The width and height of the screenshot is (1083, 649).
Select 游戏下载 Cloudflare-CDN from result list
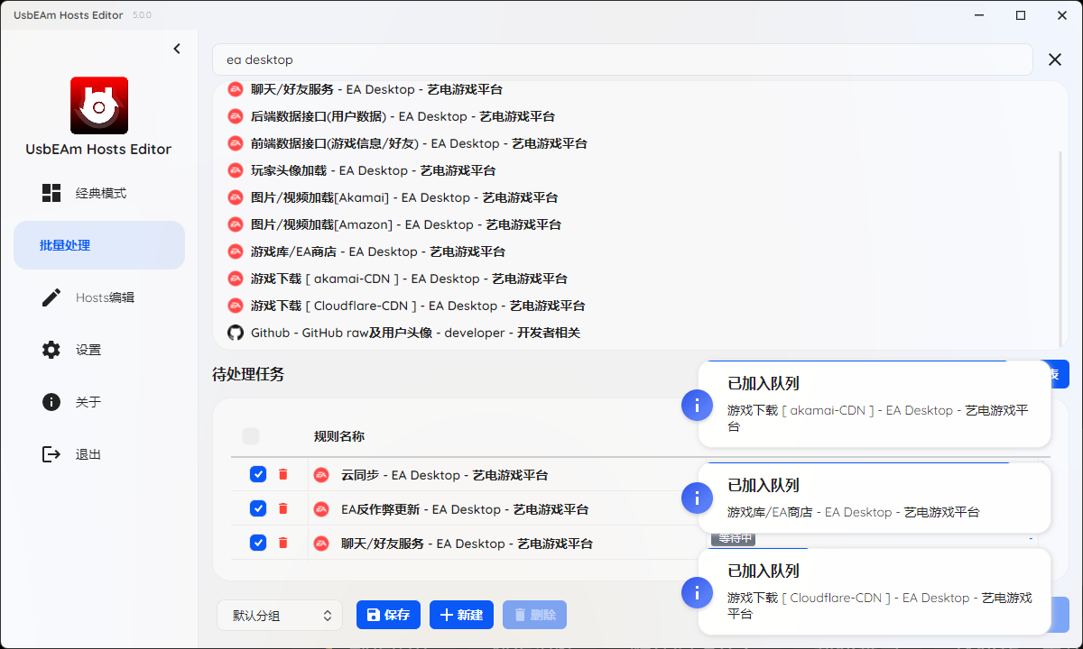[x=417, y=306]
